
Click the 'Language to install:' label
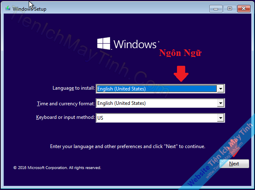point(74,88)
